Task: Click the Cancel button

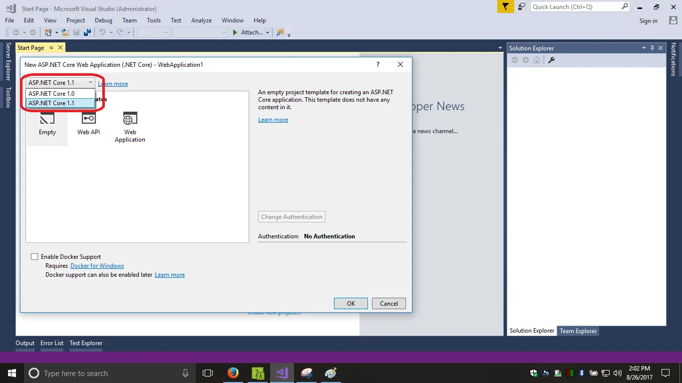Action: point(389,303)
